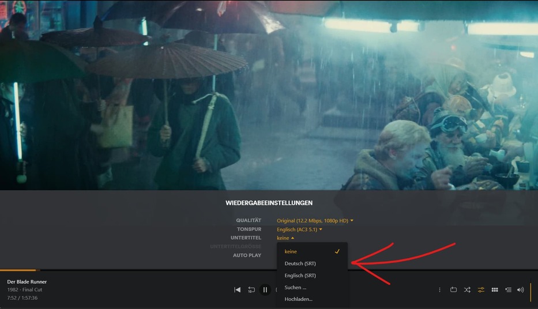Viewport: 538px width, 309px height.
Task: Adjust the orange volume level bar
Action: pos(531,292)
